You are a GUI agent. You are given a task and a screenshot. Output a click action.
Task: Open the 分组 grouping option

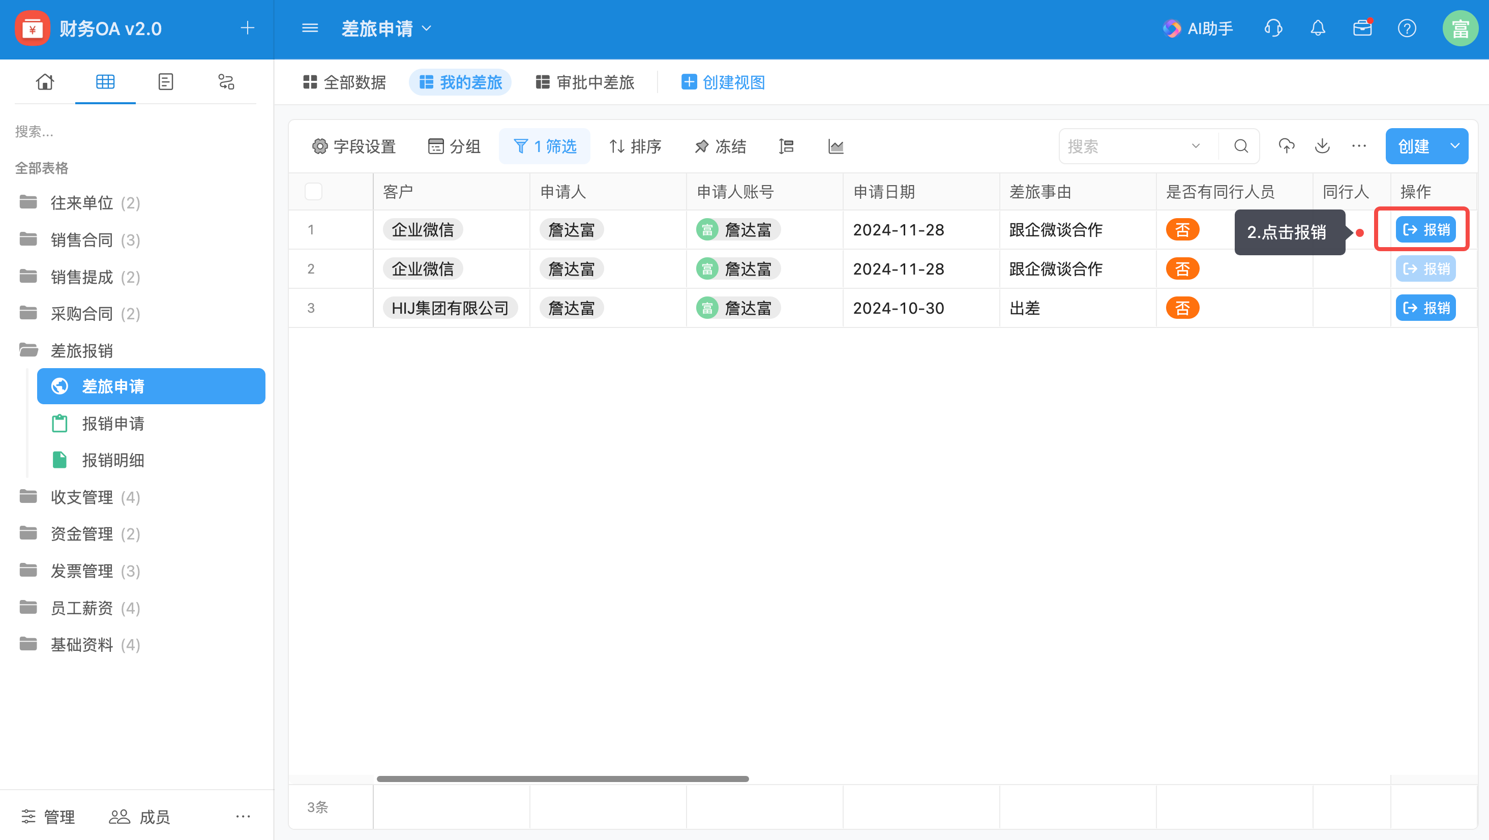(x=454, y=146)
